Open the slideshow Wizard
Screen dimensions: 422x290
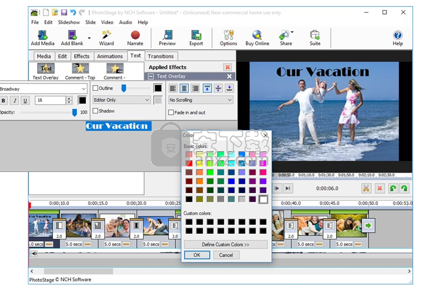coord(106,38)
